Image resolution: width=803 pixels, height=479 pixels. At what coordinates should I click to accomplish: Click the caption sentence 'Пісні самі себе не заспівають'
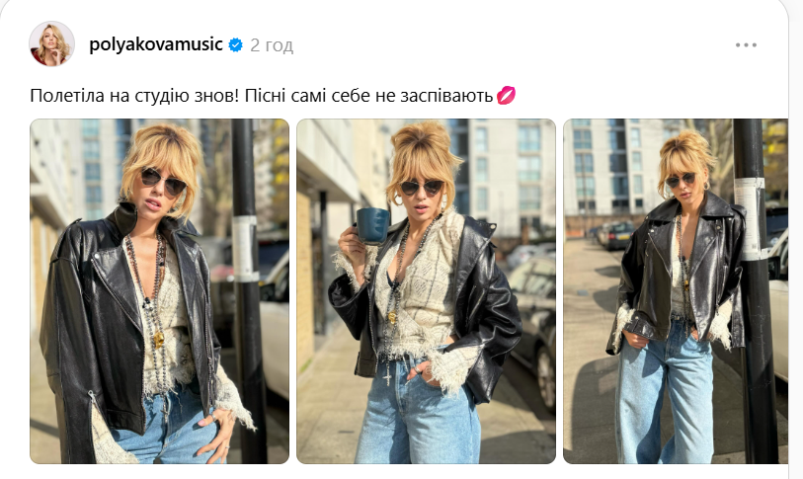tap(368, 96)
